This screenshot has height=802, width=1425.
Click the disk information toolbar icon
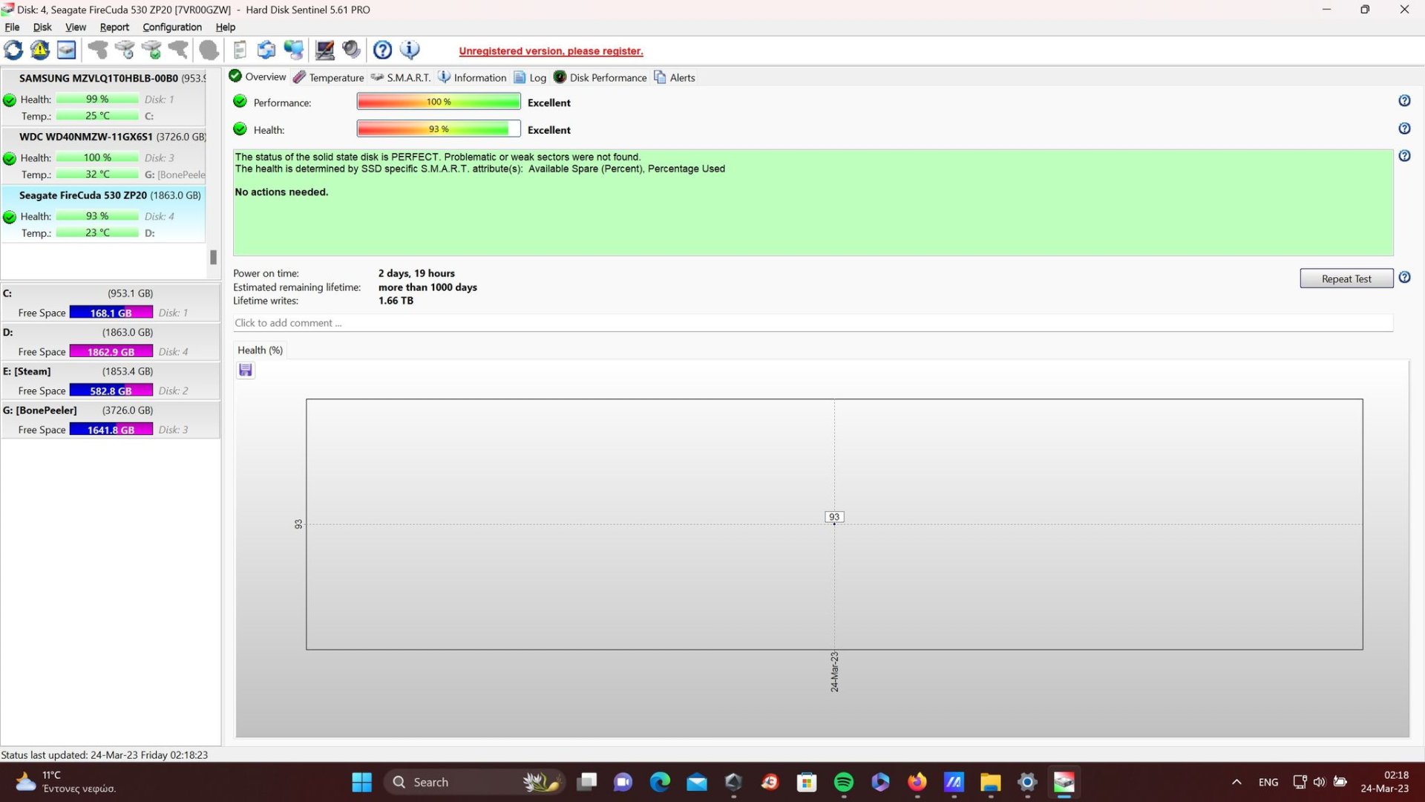[67, 50]
